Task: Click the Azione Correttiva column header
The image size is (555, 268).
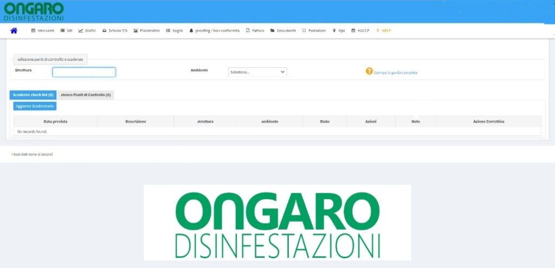Action: tap(489, 121)
